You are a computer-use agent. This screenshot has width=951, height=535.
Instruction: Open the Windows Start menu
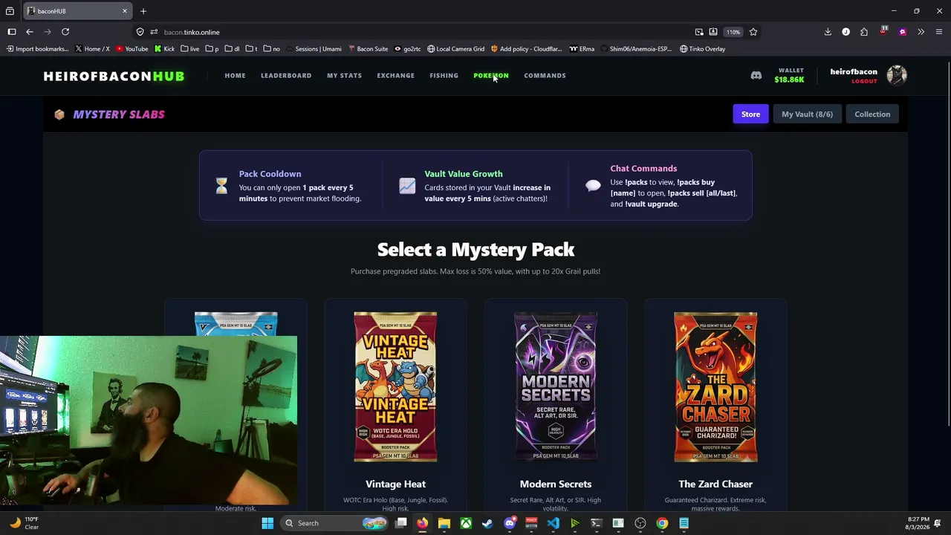click(267, 523)
